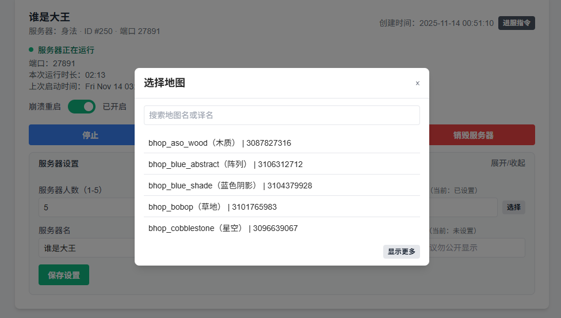Image resolution: width=561 pixels, height=318 pixels.
Task: Click the green 保存设置 button
Action: (64, 275)
